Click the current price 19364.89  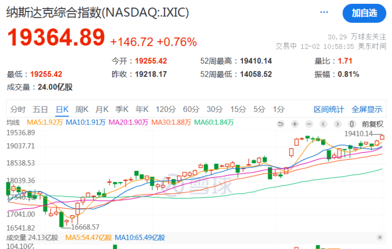pyautogui.click(x=56, y=37)
